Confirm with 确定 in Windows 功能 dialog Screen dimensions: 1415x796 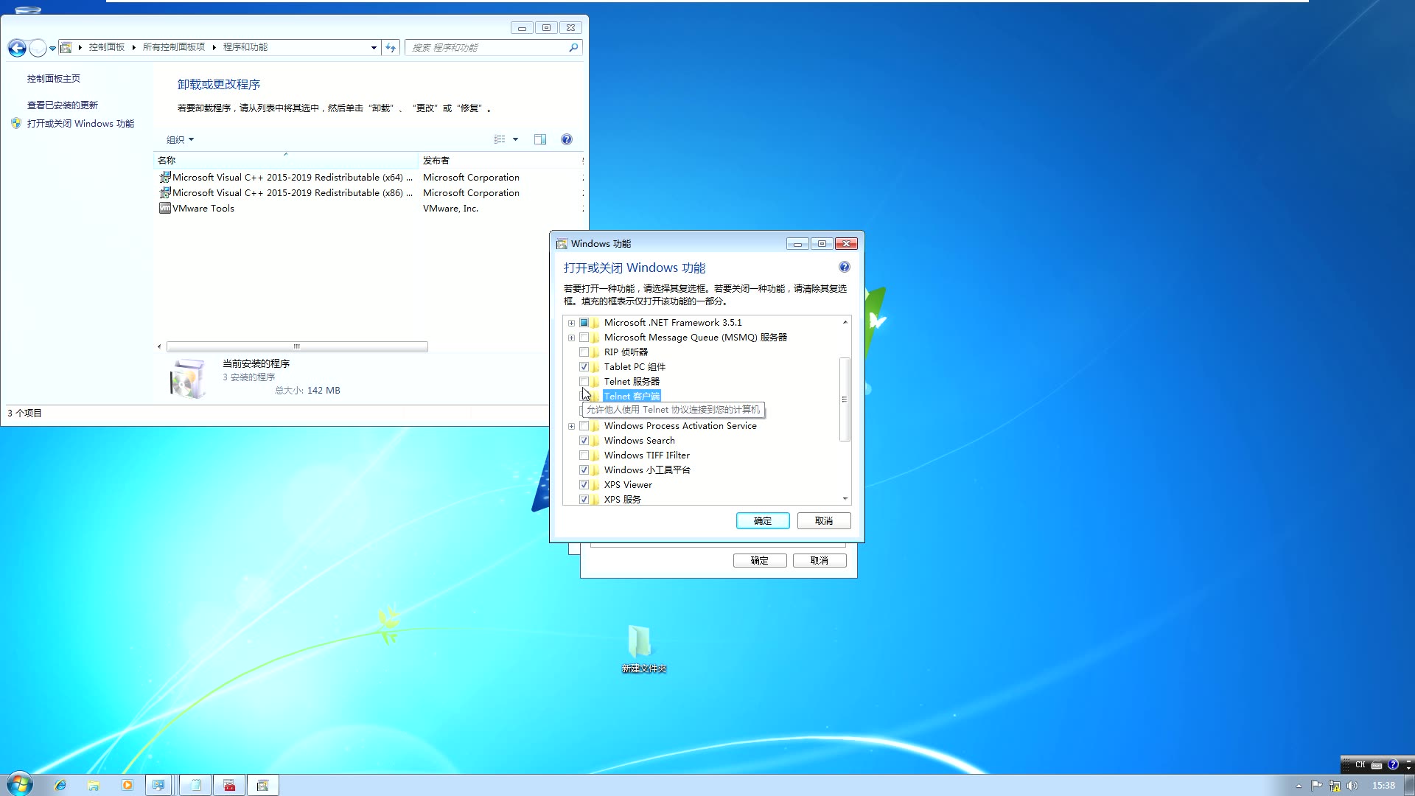763,521
